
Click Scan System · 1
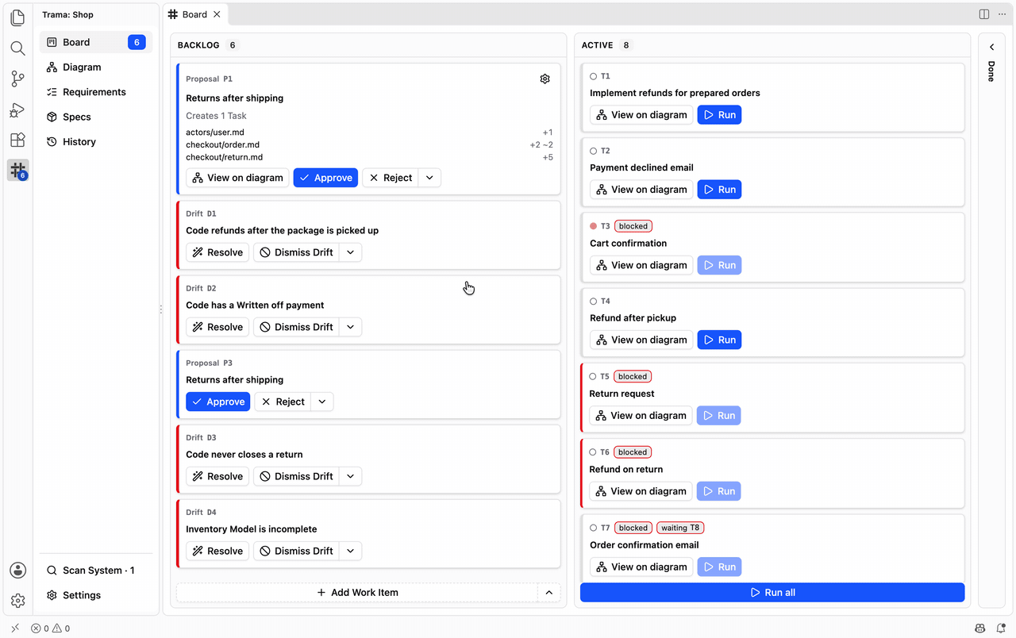95,571
